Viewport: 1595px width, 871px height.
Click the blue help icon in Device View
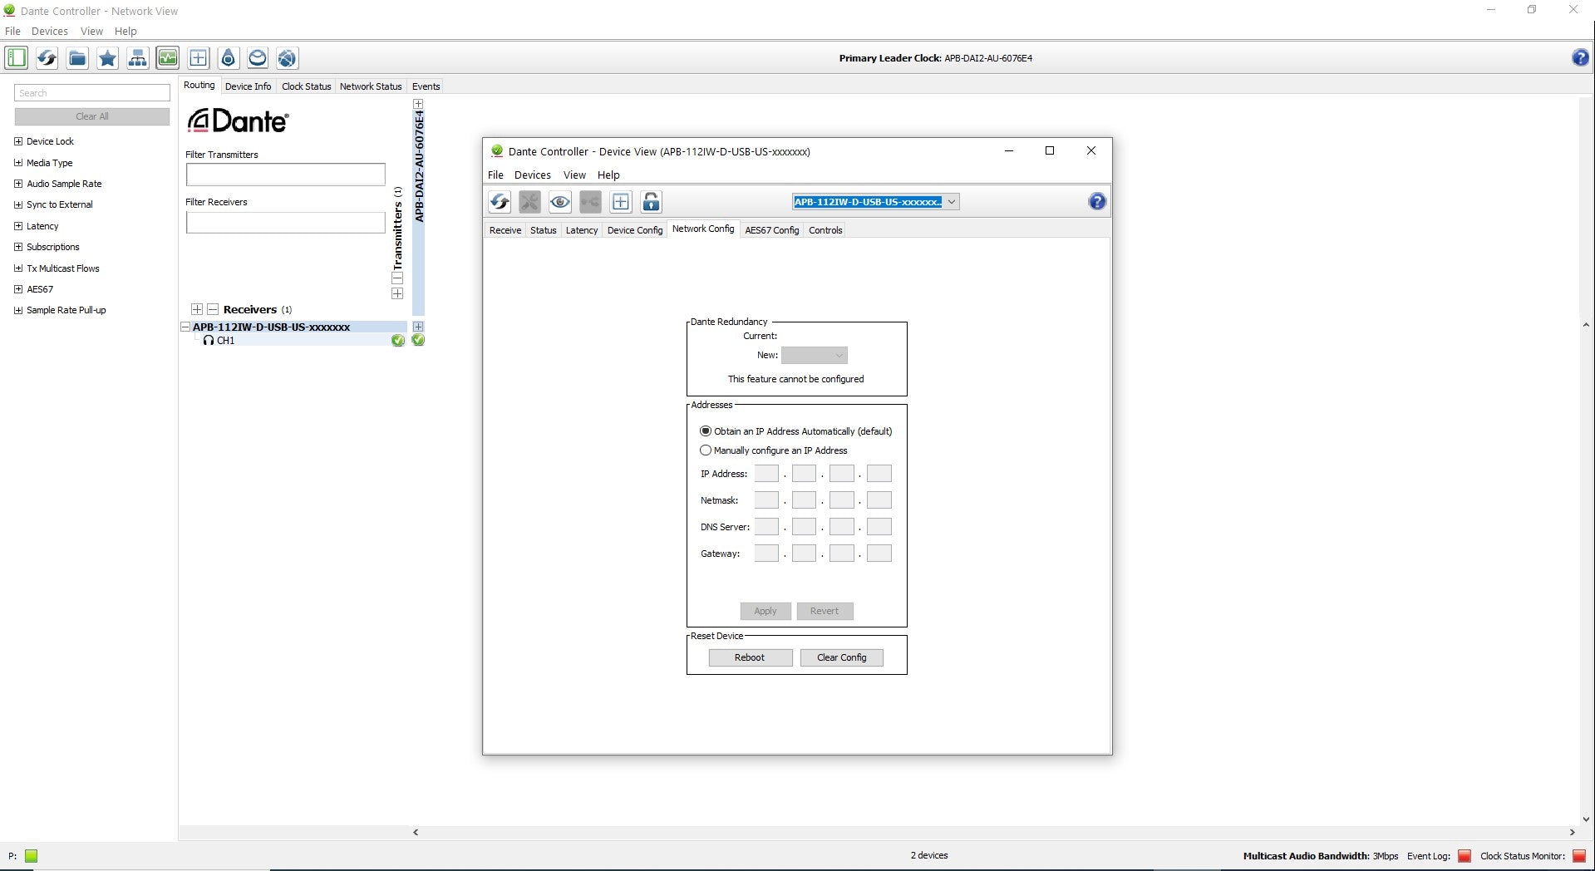[1097, 202]
